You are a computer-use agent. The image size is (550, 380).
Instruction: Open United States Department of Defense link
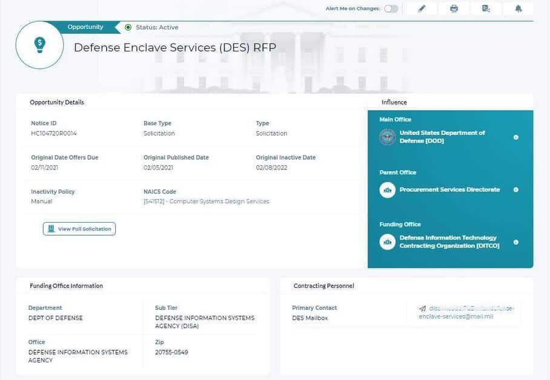pos(442,137)
